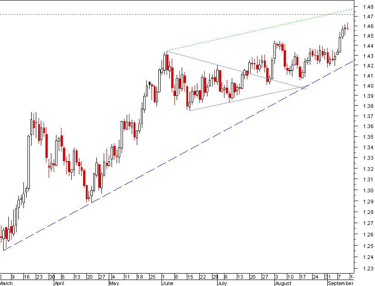Click the 1.47 price axis label
This screenshot has width=375, height=286.
pyautogui.click(x=368, y=17)
